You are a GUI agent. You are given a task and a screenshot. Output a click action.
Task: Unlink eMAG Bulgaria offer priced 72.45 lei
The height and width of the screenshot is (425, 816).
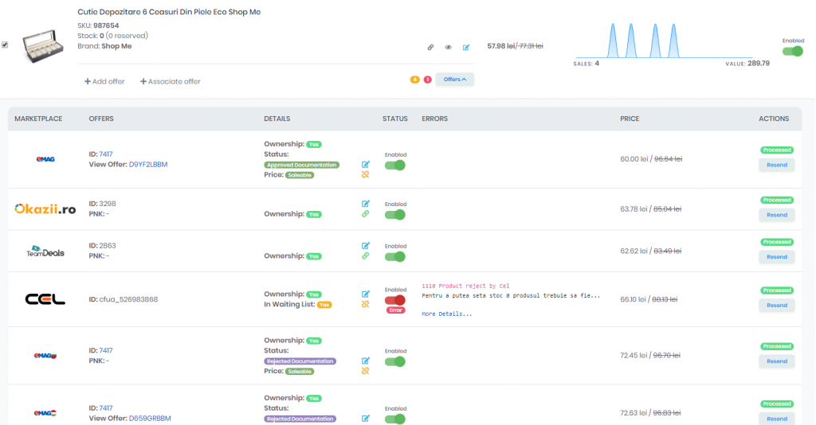pos(365,371)
